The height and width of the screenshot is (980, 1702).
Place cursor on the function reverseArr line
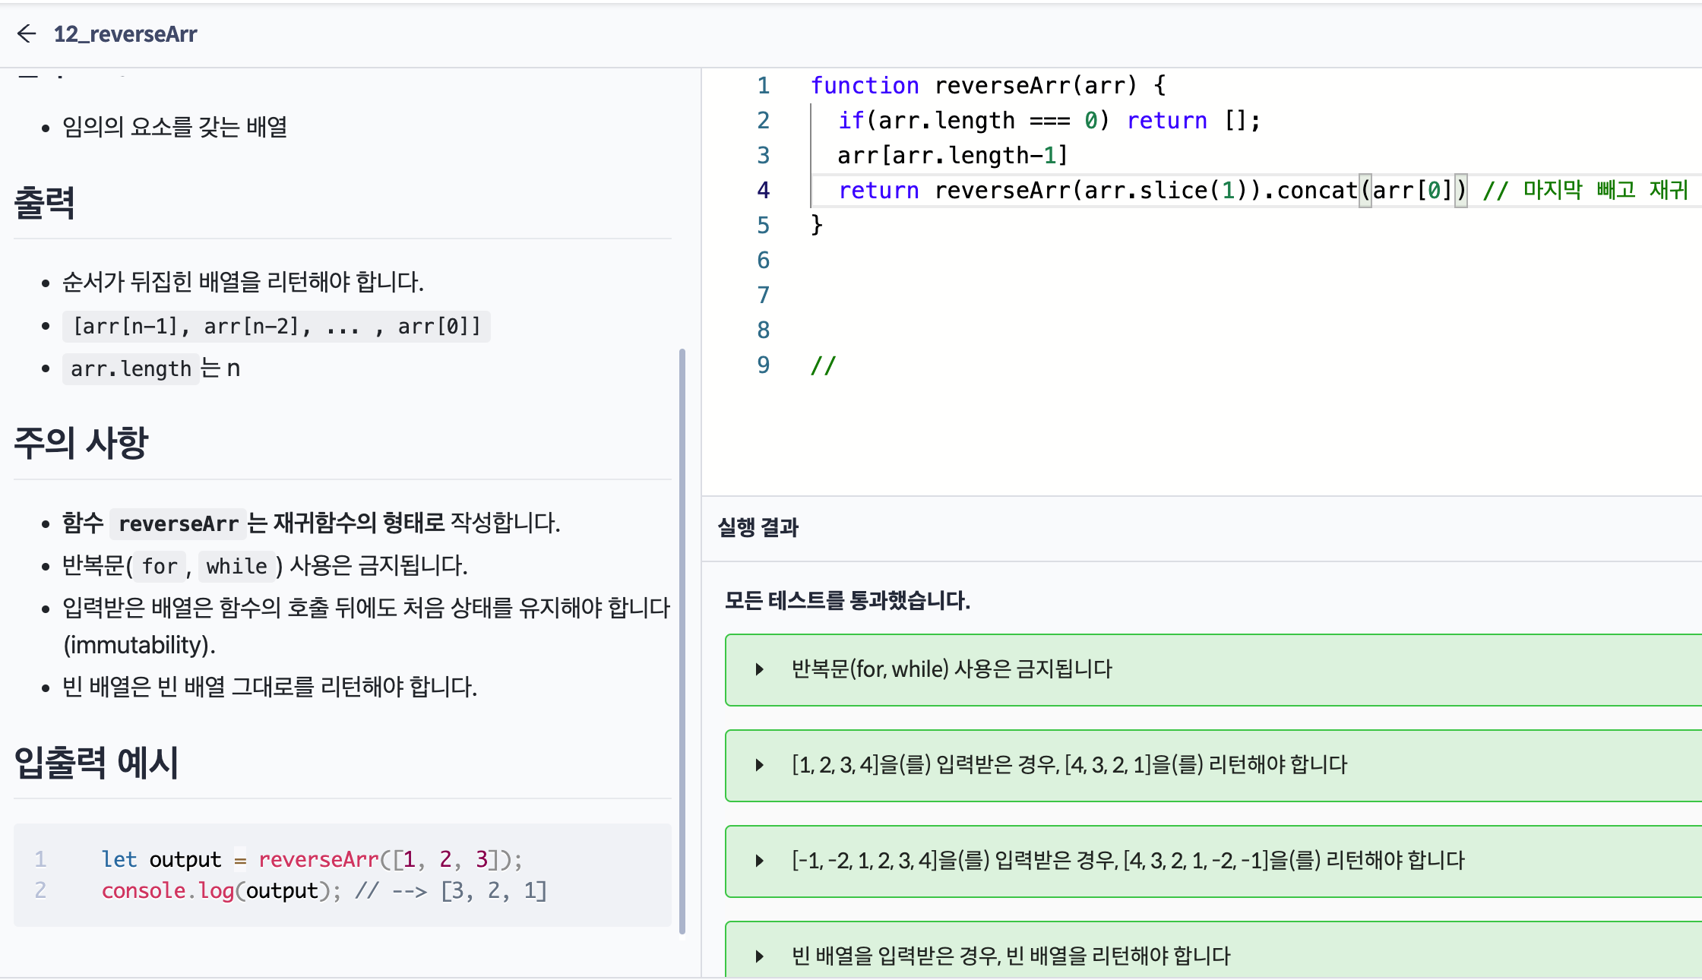click(x=988, y=86)
